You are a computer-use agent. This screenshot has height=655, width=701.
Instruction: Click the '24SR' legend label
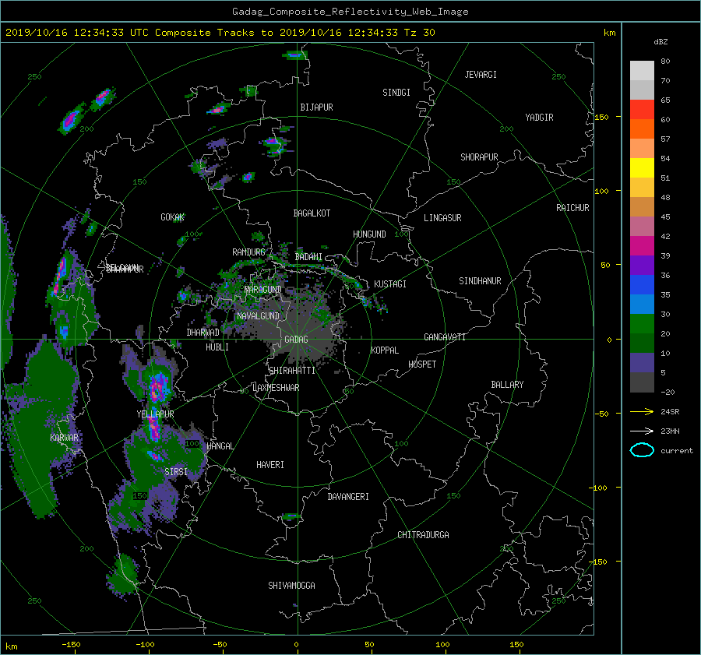coord(670,412)
